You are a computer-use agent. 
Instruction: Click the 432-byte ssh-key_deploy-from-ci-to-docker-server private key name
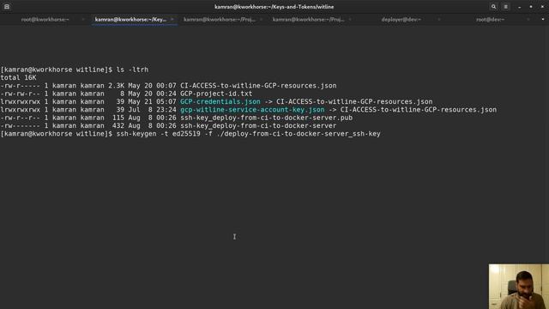258,126
